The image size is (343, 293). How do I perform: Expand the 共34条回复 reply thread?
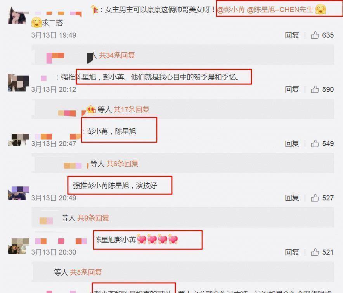[117, 55]
